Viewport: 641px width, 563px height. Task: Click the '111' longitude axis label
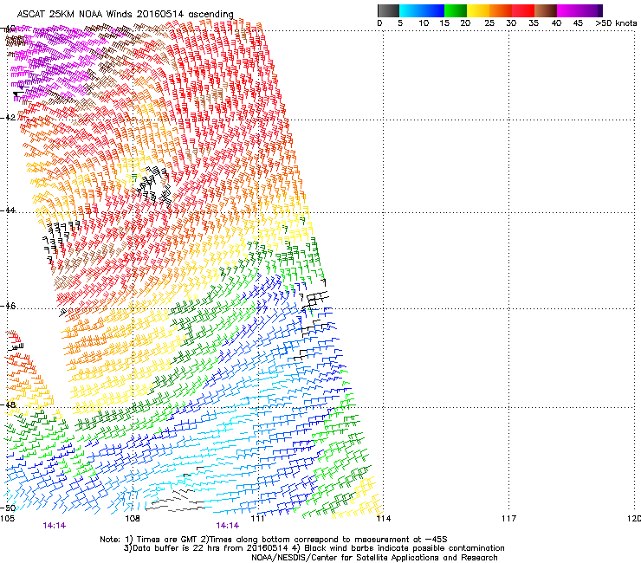tap(258, 519)
